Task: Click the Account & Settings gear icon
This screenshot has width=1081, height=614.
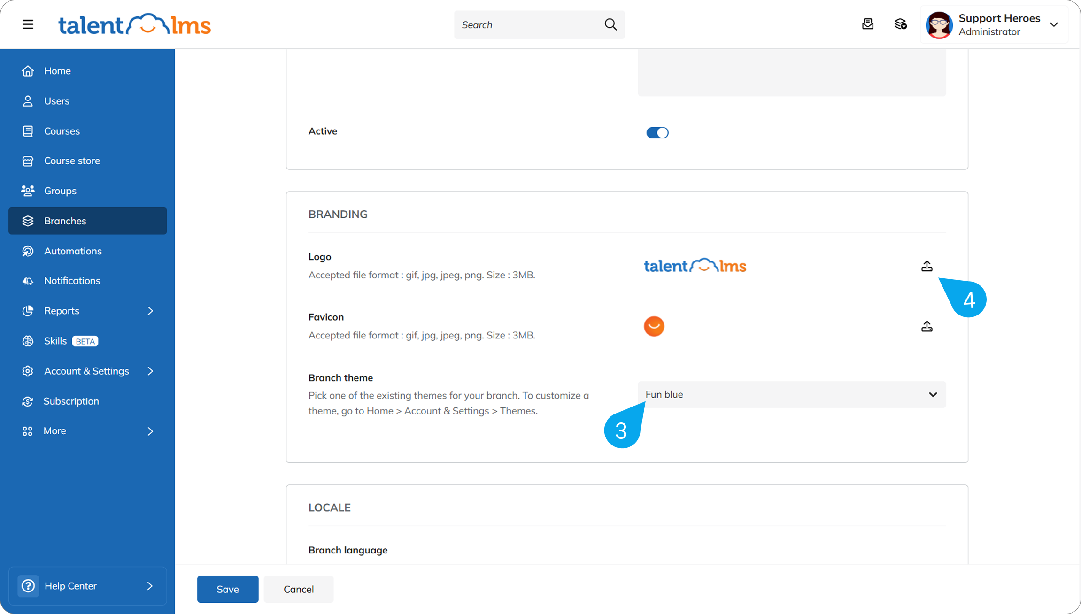Action: [x=28, y=371]
